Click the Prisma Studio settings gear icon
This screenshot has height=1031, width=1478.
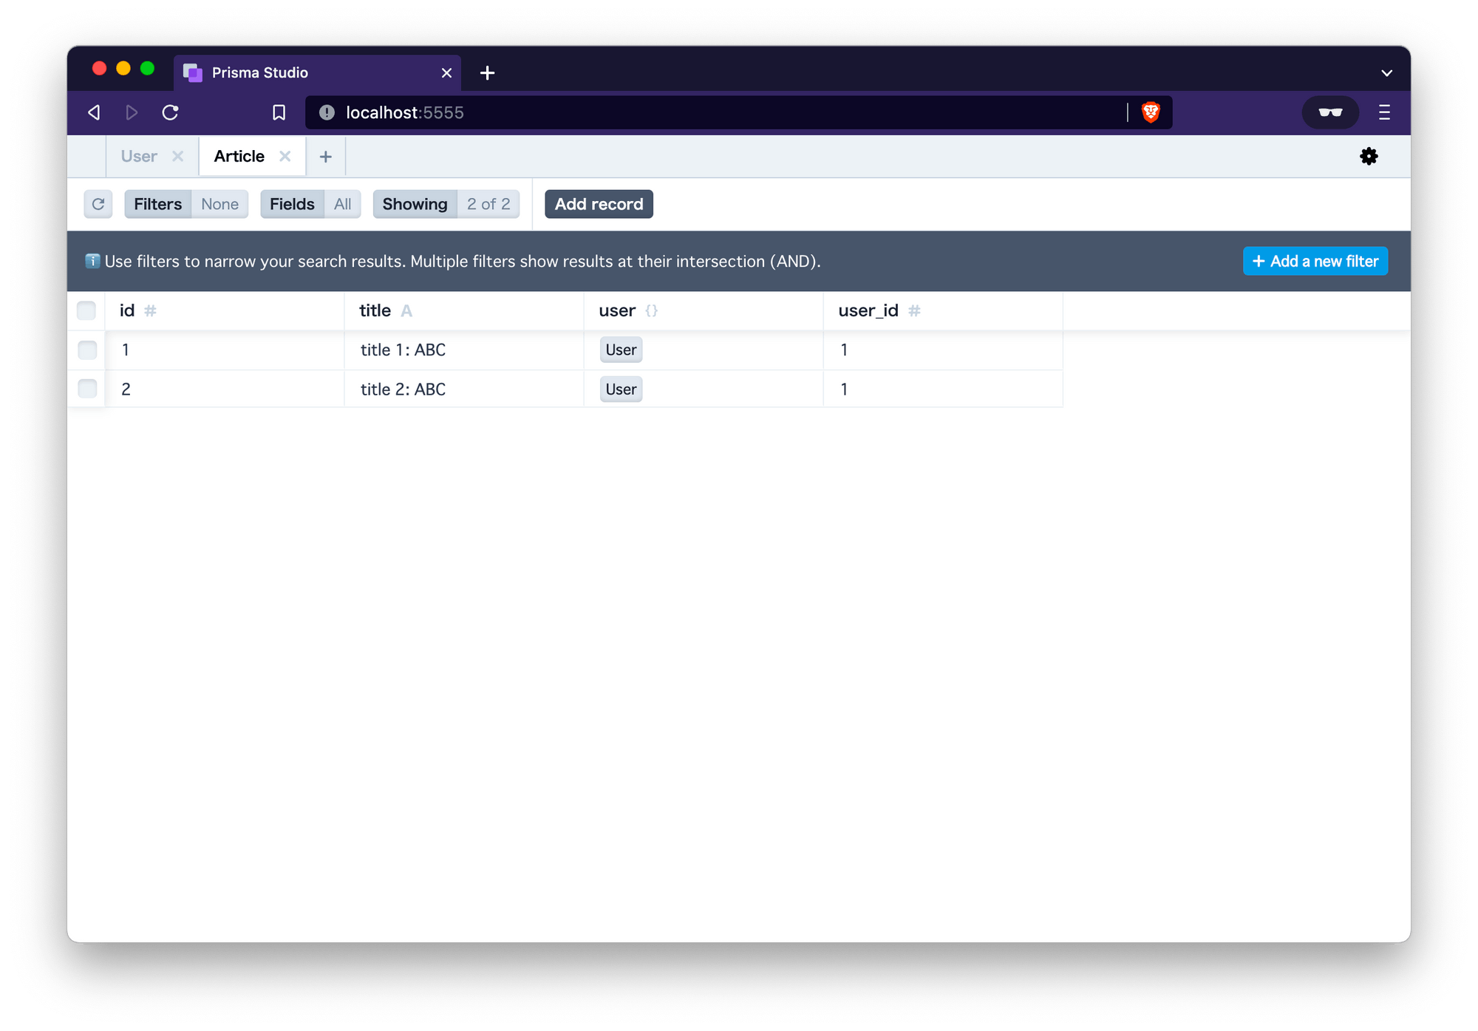(1369, 156)
